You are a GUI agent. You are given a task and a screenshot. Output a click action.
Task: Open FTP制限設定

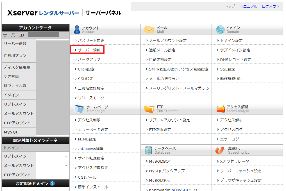click(x=160, y=129)
